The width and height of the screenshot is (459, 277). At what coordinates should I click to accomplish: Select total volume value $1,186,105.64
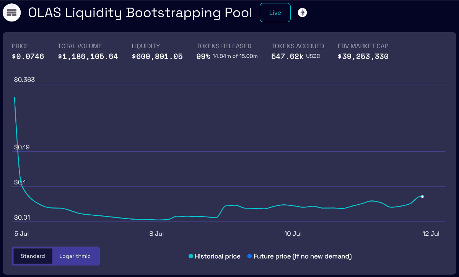(88, 57)
